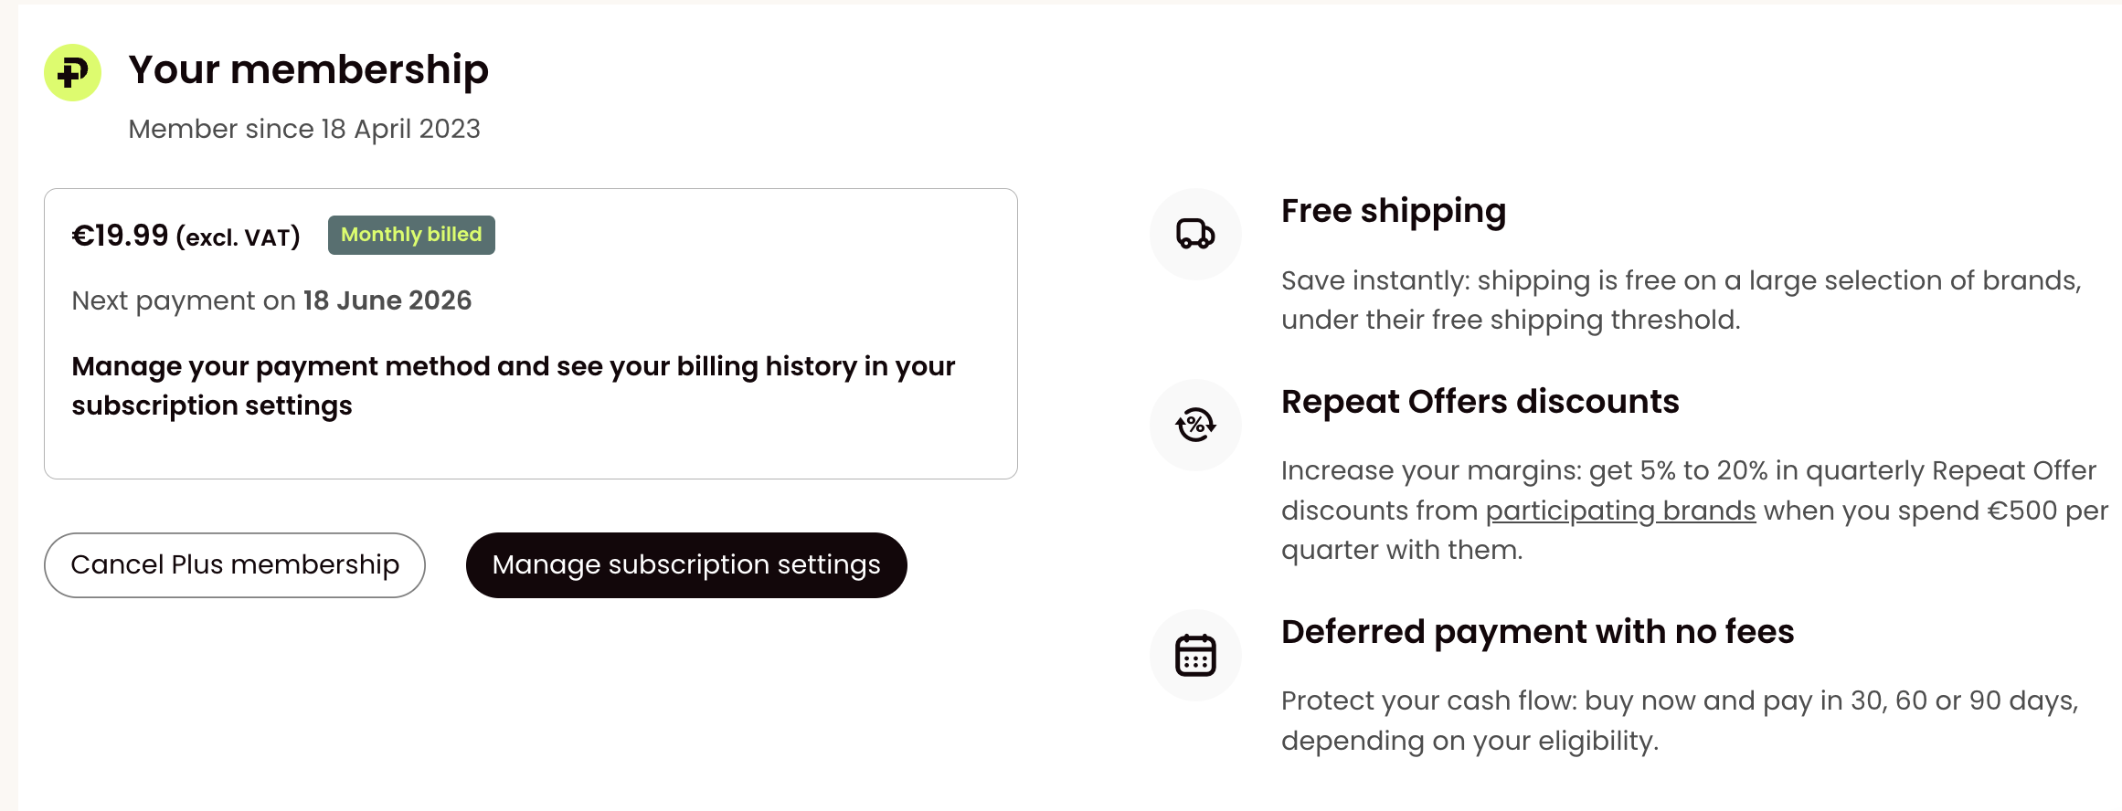Click the excl. VAT label
The width and height of the screenshot is (2122, 811).
239,237
